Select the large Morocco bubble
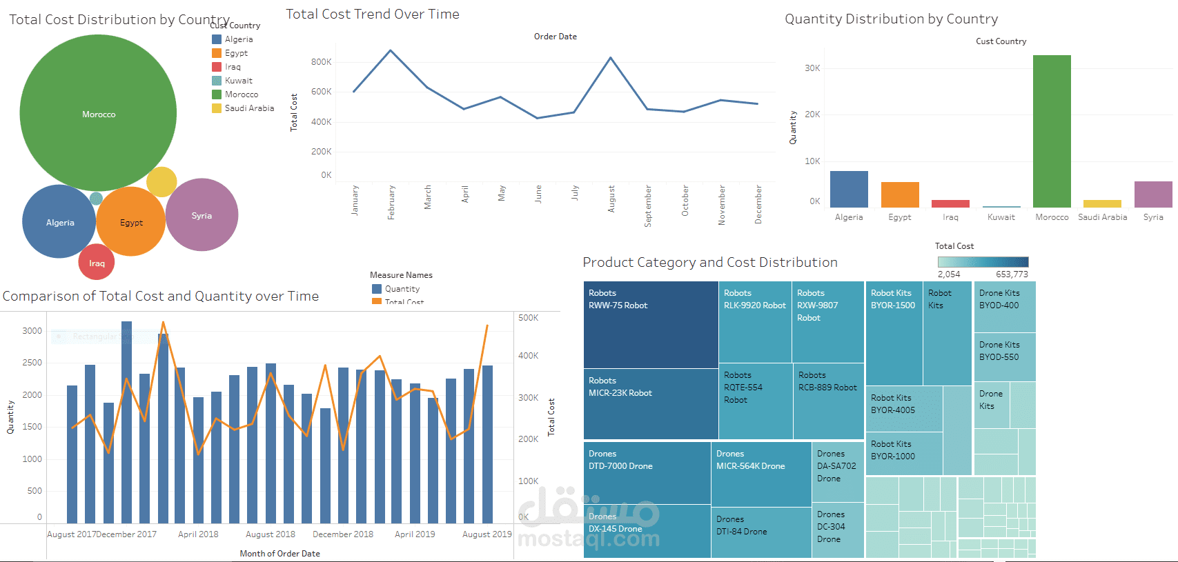This screenshot has width=1178, height=562. tap(98, 112)
